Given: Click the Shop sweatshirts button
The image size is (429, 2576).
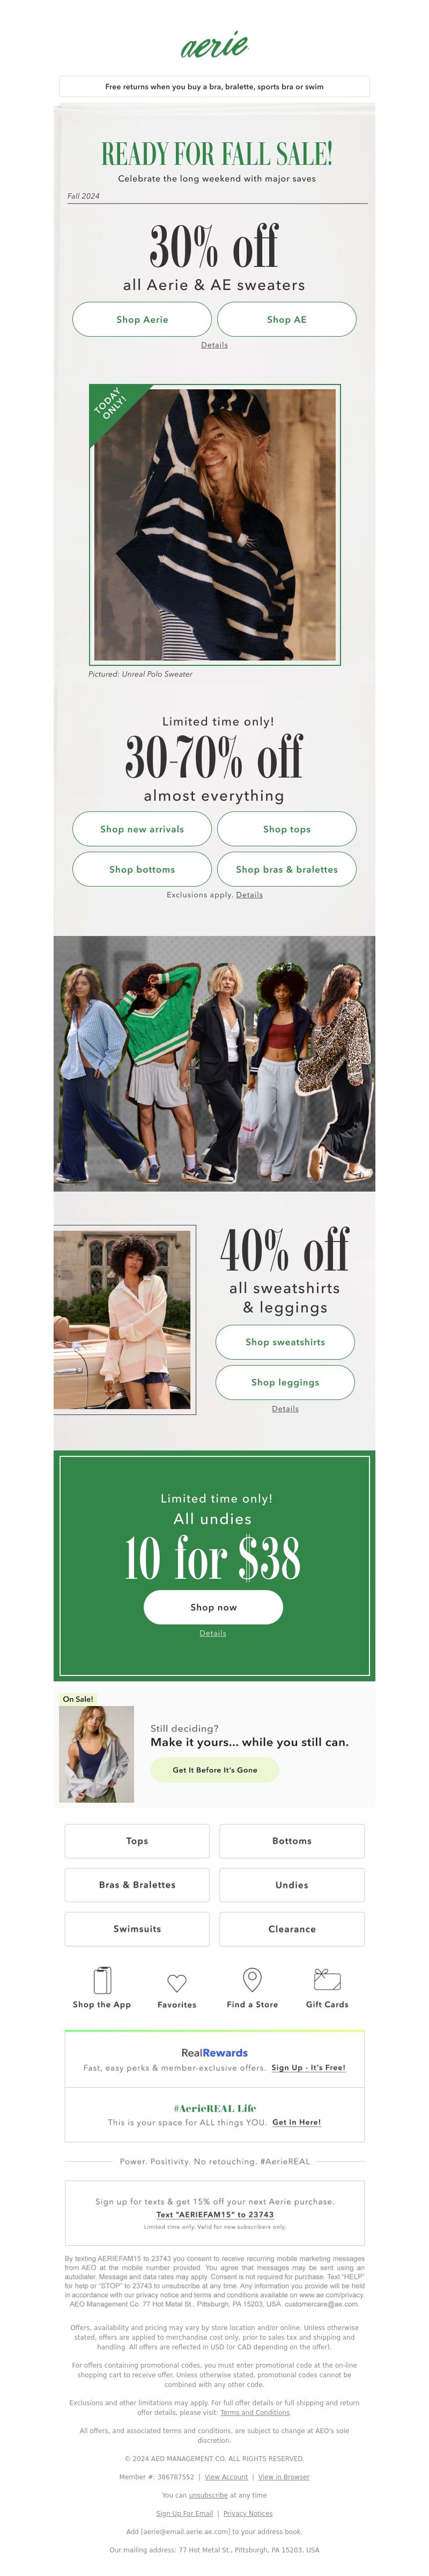Looking at the screenshot, I should click(285, 1342).
